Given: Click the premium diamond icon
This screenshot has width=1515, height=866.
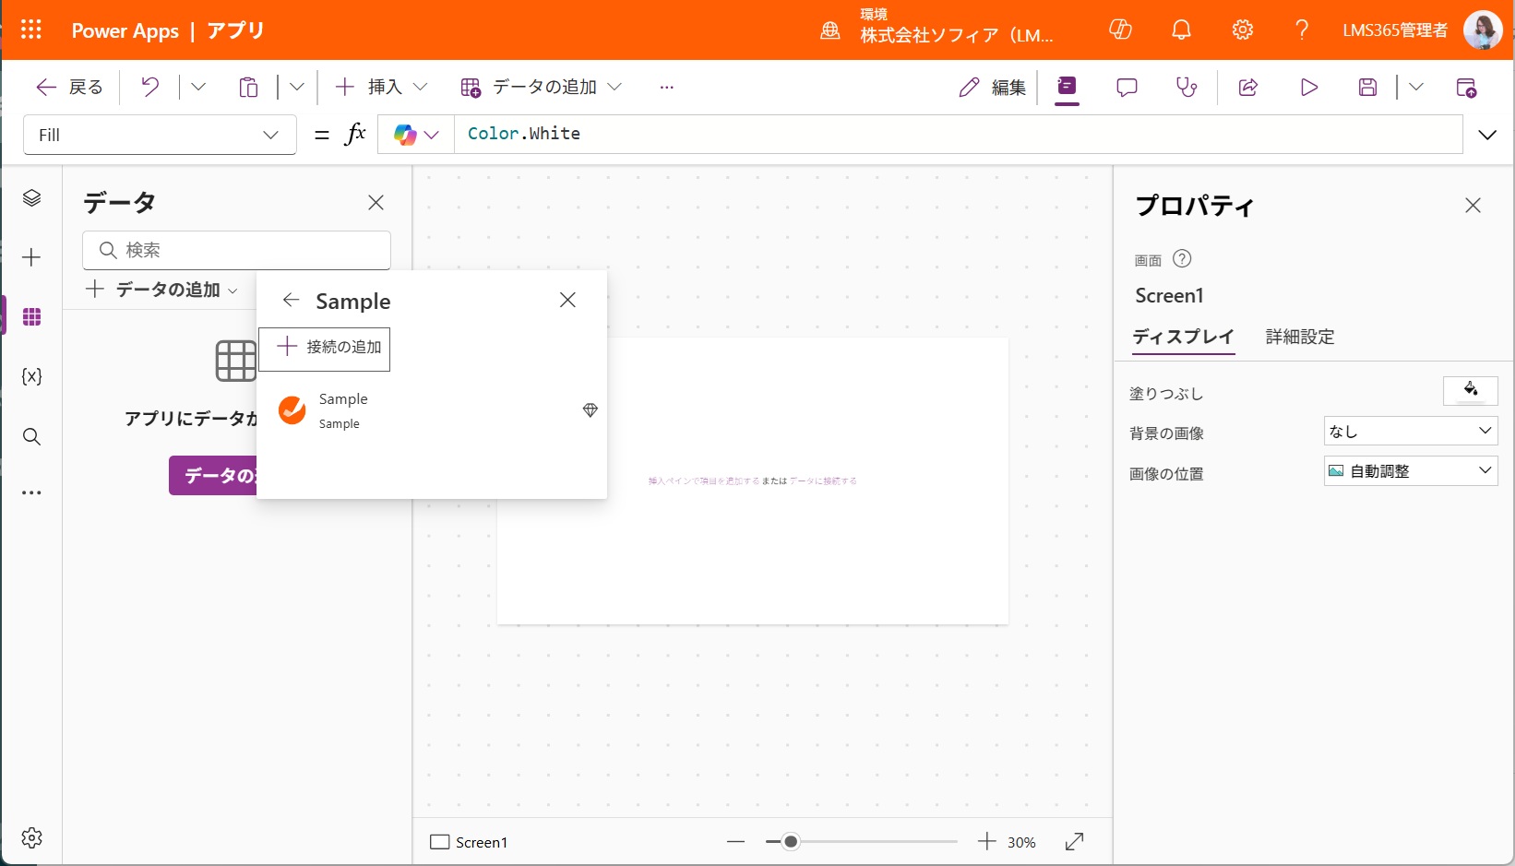Looking at the screenshot, I should (590, 410).
